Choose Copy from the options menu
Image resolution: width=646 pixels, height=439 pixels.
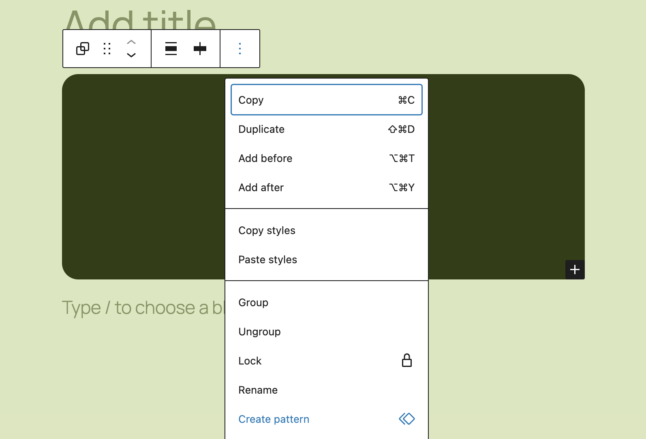326,100
